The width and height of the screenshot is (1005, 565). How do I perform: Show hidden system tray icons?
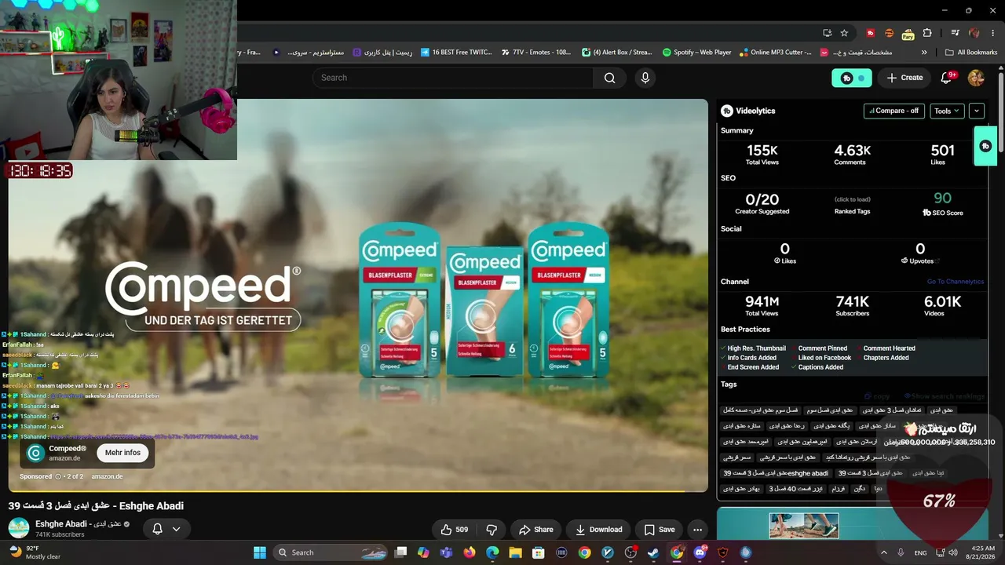[884, 552]
